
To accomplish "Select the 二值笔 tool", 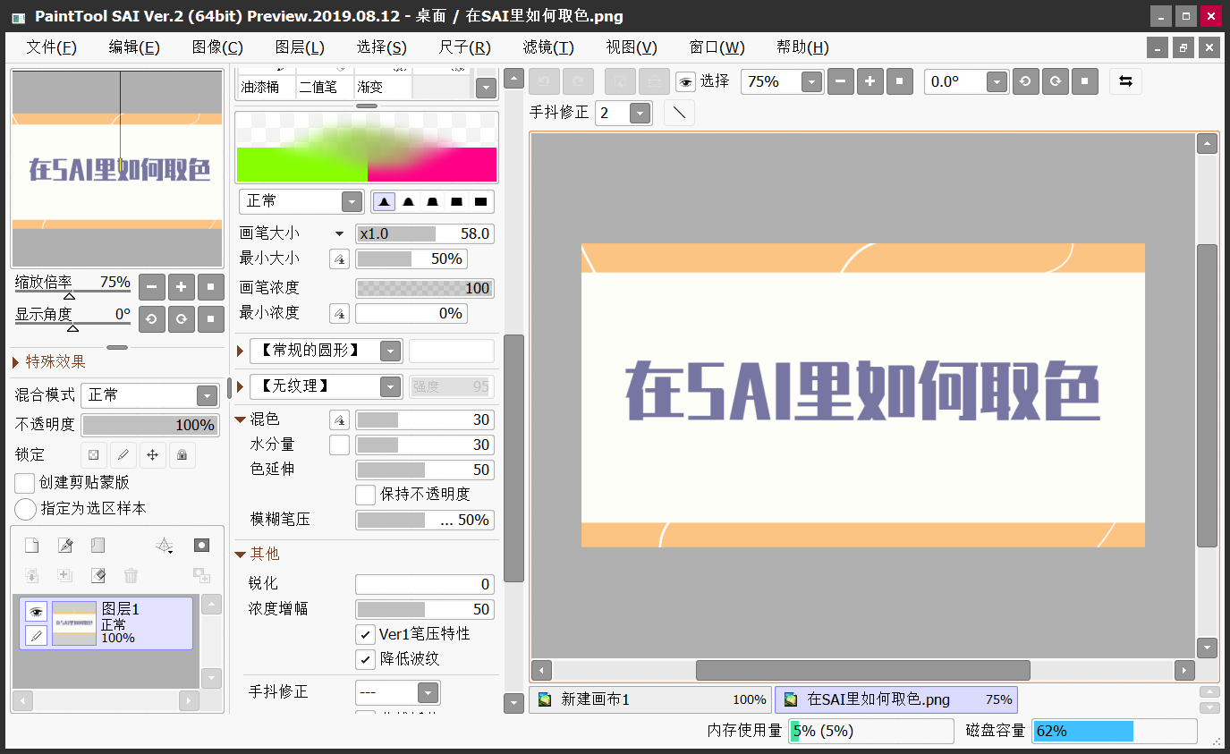I will click(324, 87).
